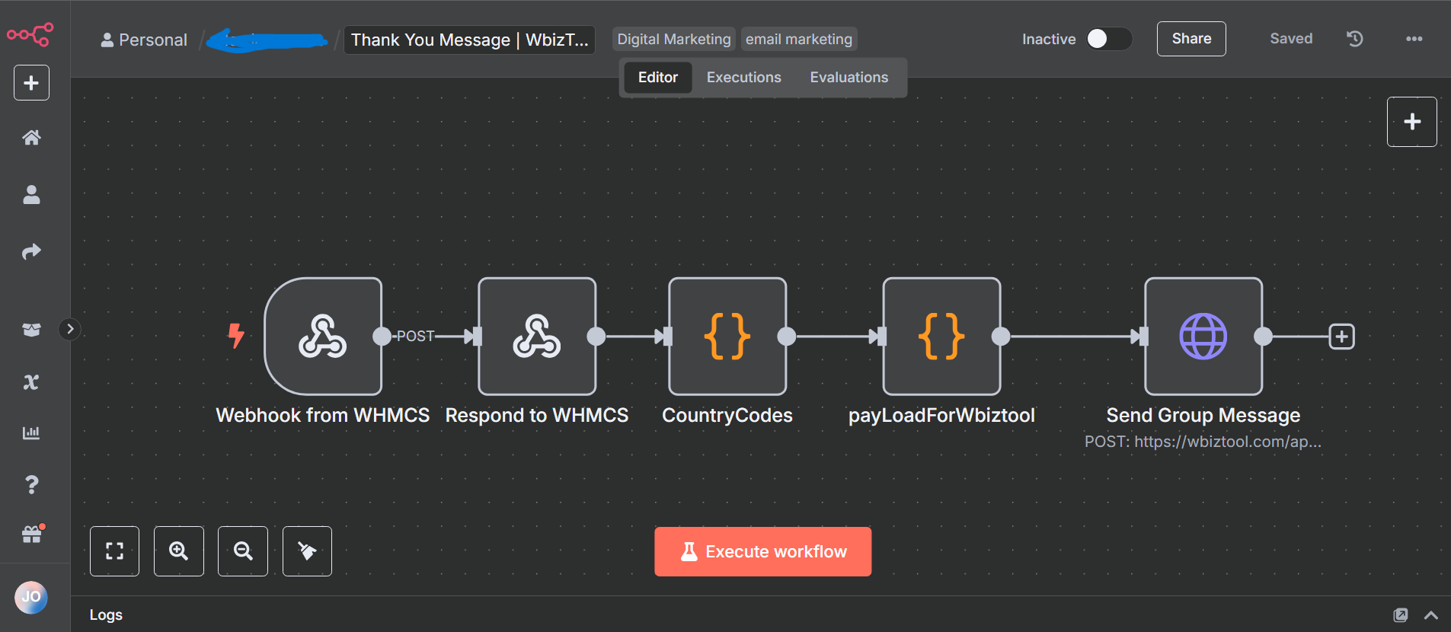Open the three-dot workflow options menu
The height and width of the screenshot is (632, 1451).
pyautogui.click(x=1414, y=39)
